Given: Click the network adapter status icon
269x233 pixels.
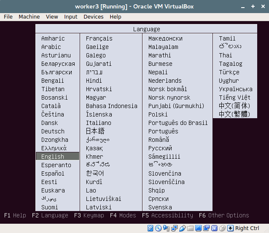Looking at the screenshot, I should point(174,228).
